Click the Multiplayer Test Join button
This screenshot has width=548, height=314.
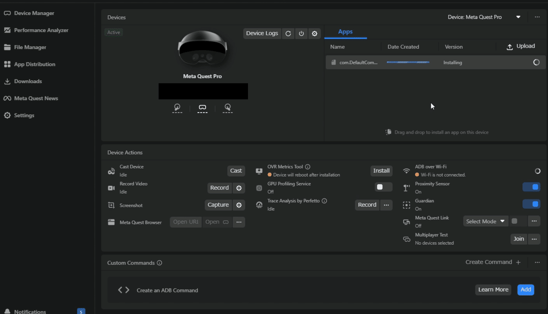click(519, 239)
